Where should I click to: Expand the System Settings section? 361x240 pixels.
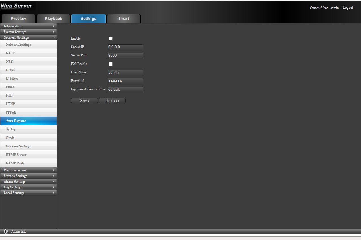[28, 32]
